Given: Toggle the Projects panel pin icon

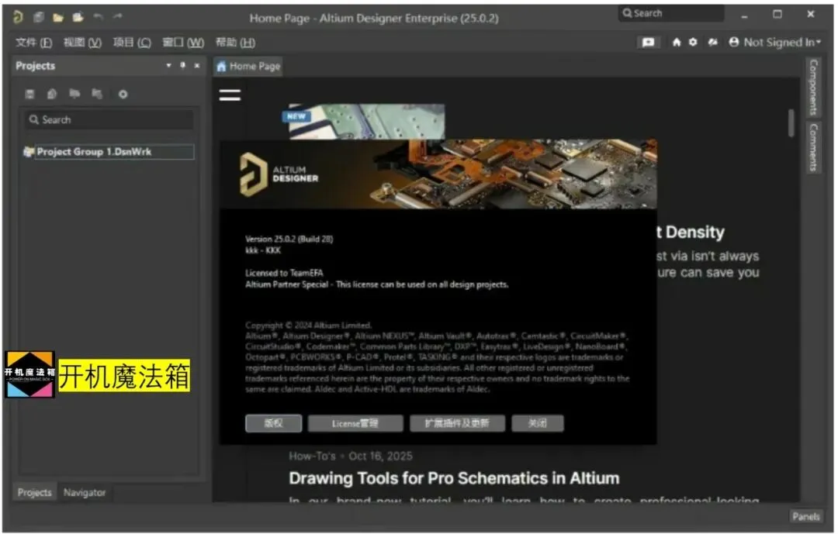Looking at the screenshot, I should [x=183, y=65].
